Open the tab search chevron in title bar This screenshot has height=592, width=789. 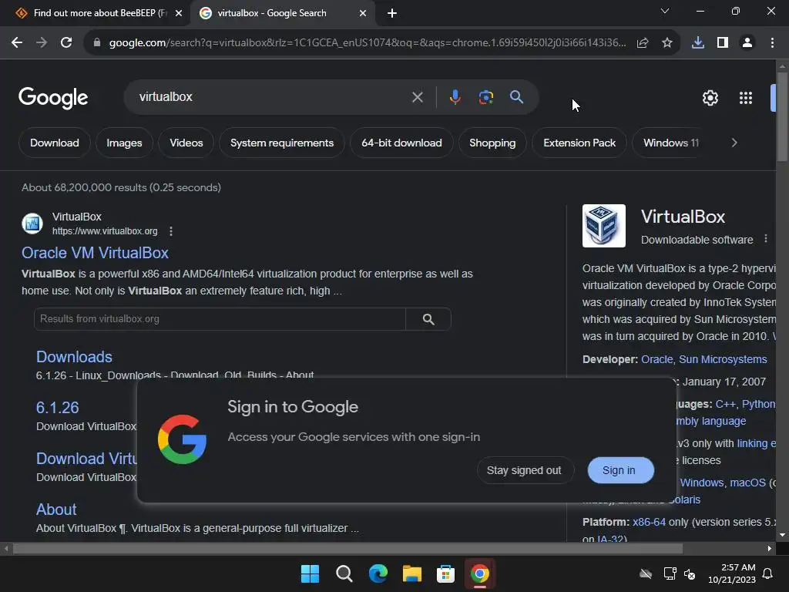coord(665,11)
